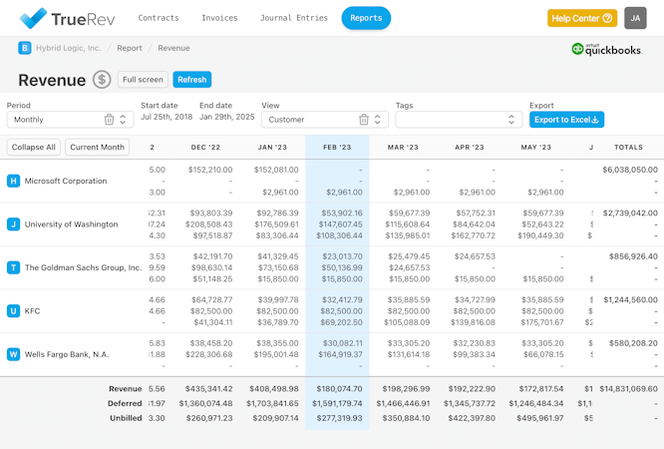
Task: Open Hybrid Logic, Inc. breadcrumb
Action: pos(68,48)
